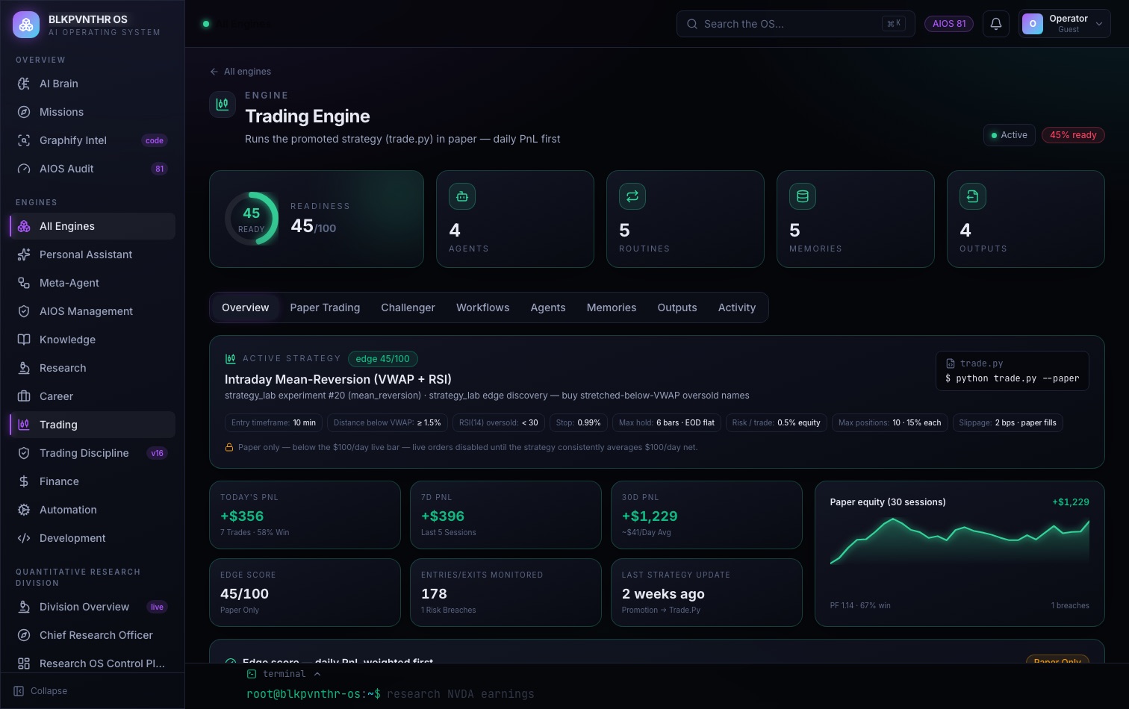Open Chief Research Officer item
The width and height of the screenshot is (1129, 709).
pyautogui.click(x=93, y=635)
